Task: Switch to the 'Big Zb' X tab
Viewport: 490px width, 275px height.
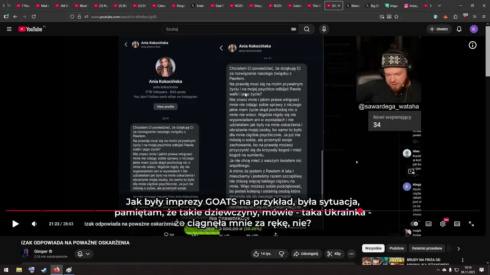Action: point(372,6)
